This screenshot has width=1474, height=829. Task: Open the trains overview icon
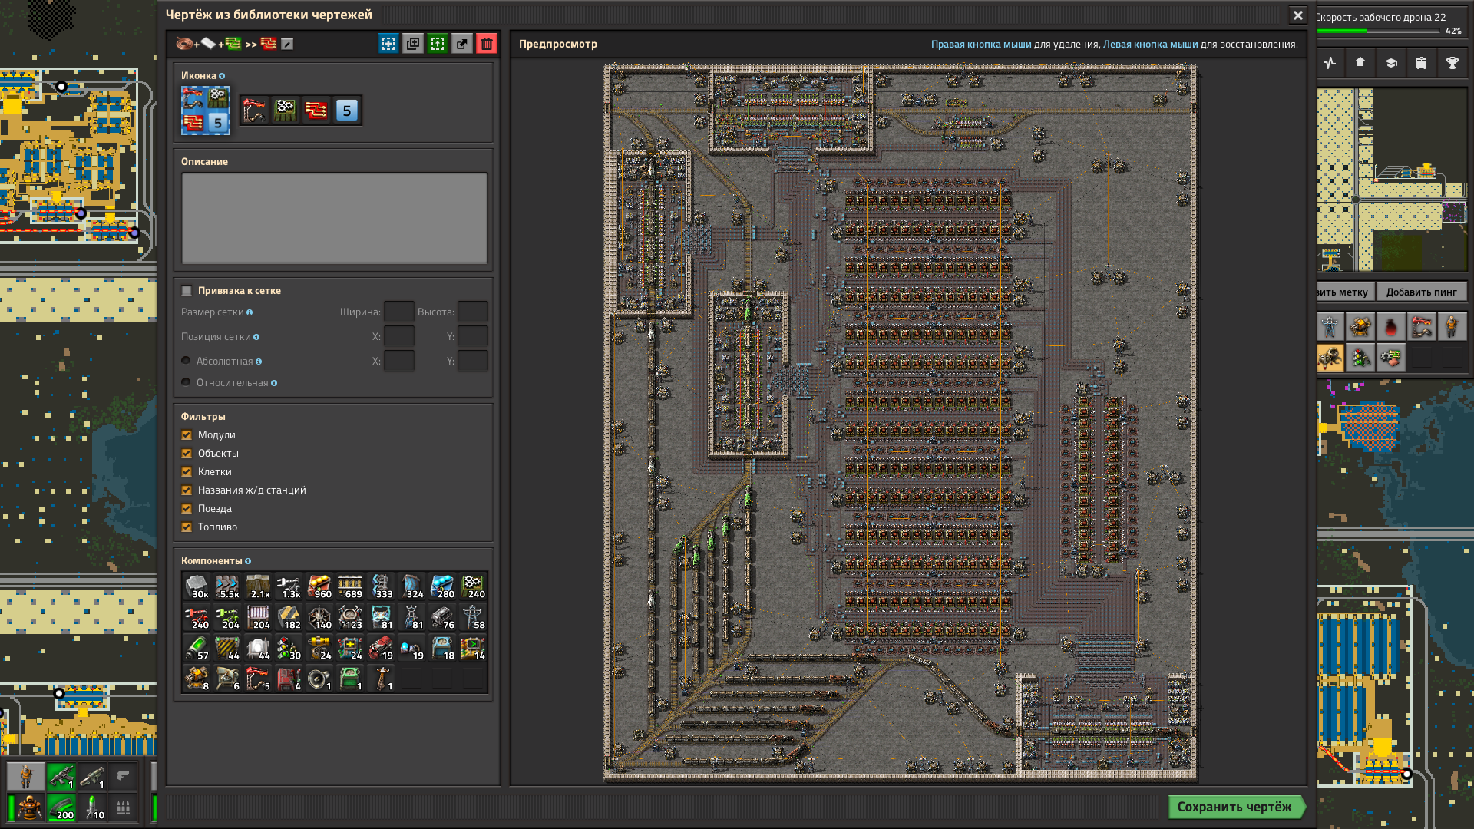(x=1422, y=63)
